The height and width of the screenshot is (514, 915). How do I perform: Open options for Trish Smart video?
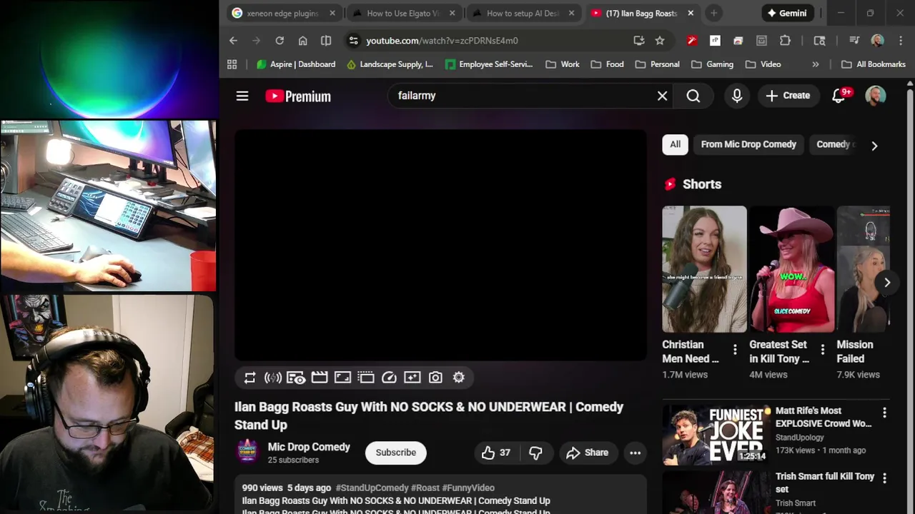(x=884, y=478)
